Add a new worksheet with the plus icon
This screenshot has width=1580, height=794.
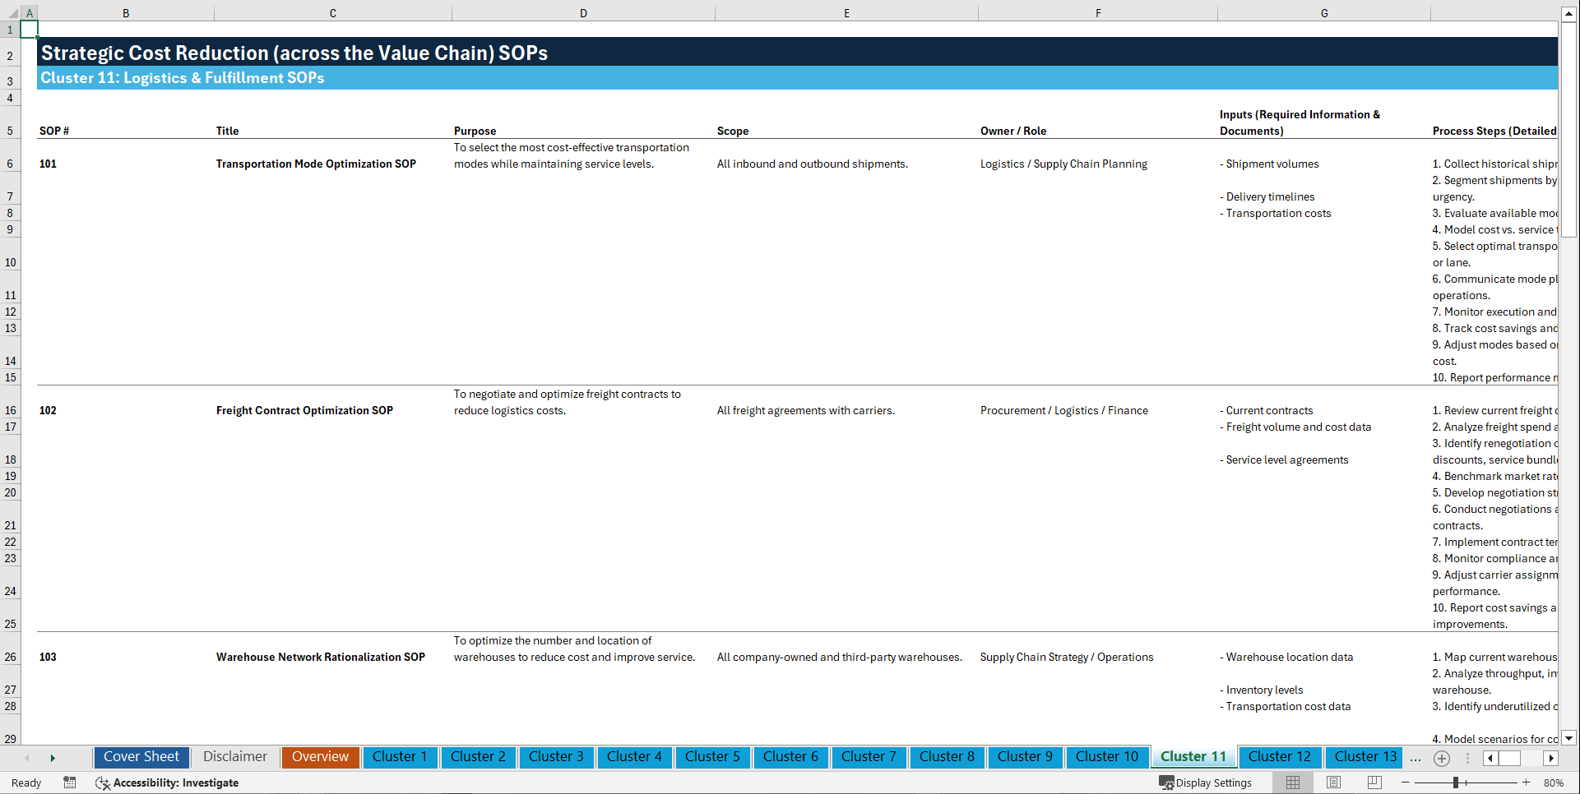(x=1441, y=757)
